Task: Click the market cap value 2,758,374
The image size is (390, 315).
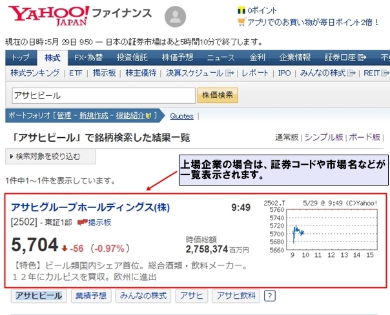Action: [x=207, y=249]
